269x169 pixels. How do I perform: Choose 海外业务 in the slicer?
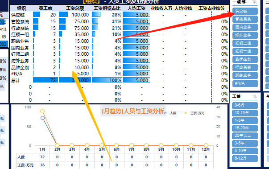coord(245,35)
